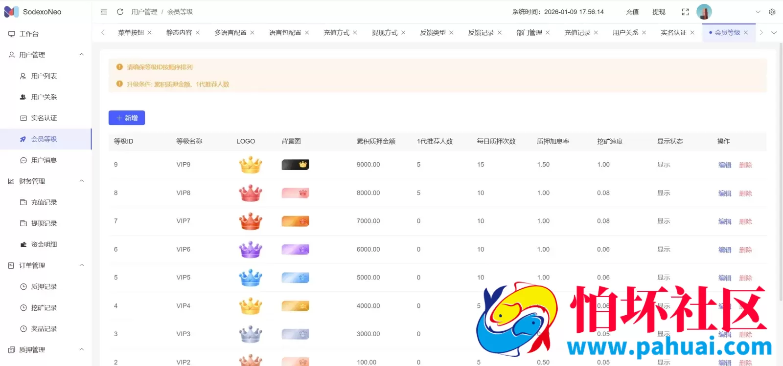Open 质押记录 in the sidebar

click(46, 286)
